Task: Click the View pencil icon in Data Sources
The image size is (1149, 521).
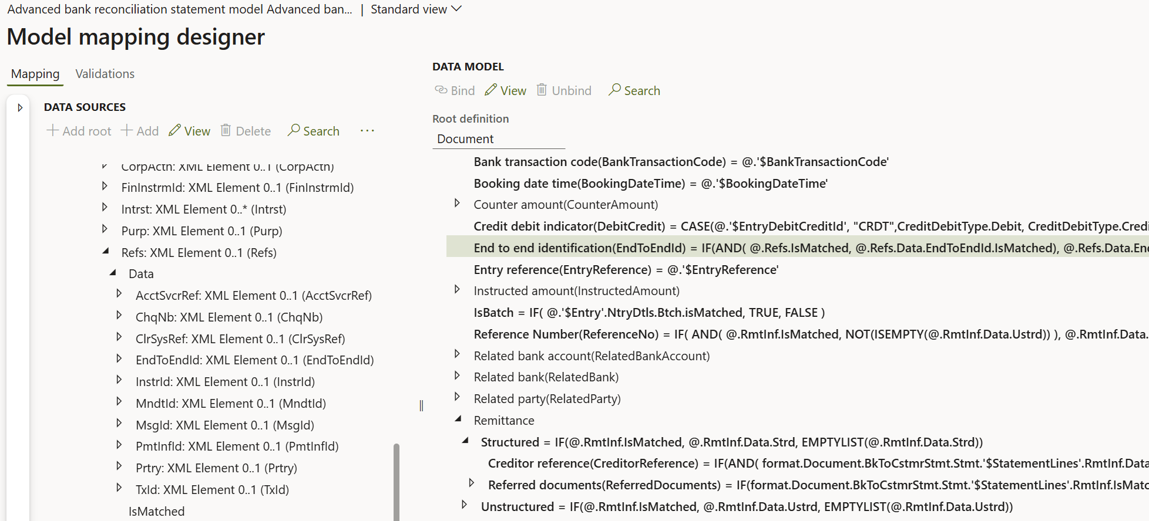Action: point(174,131)
